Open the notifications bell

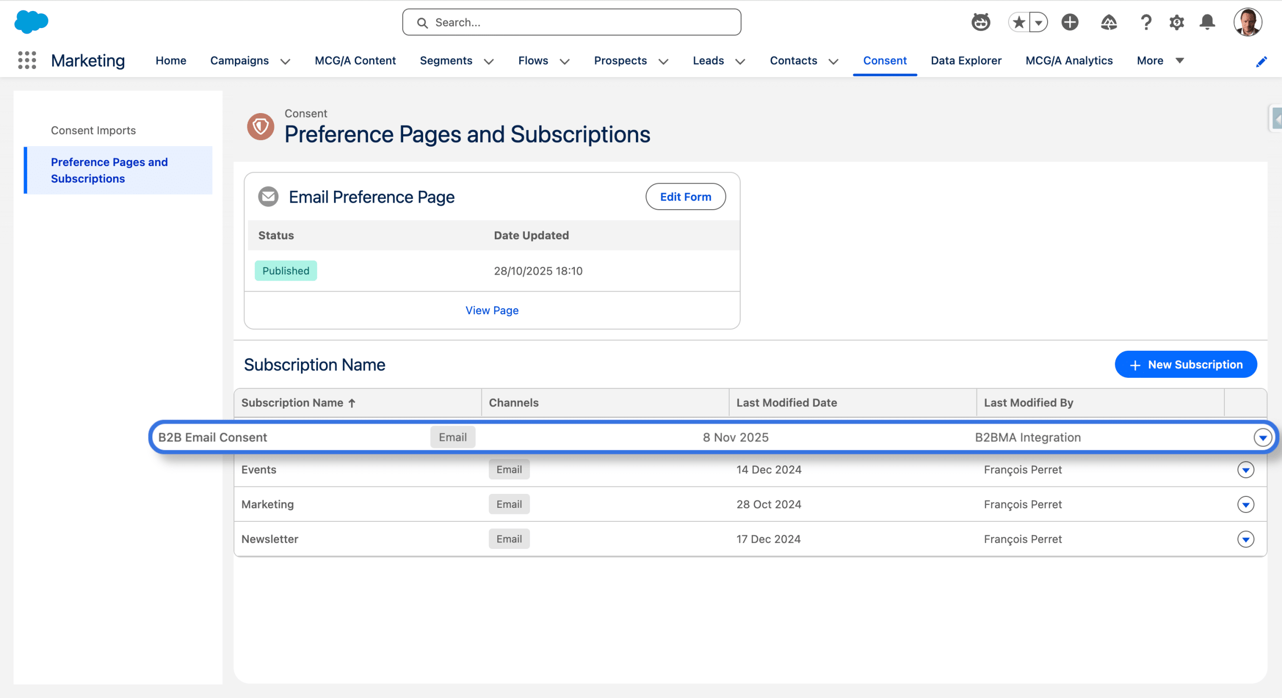(1207, 22)
